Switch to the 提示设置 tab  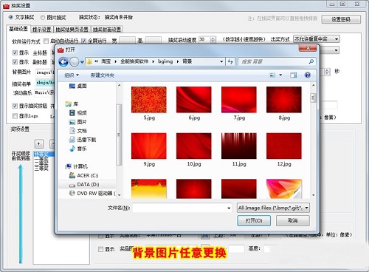(x=41, y=30)
